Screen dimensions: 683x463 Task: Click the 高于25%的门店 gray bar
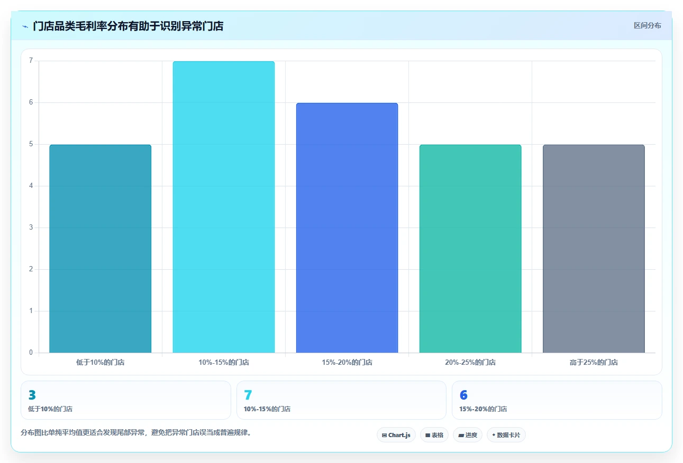[x=594, y=249]
